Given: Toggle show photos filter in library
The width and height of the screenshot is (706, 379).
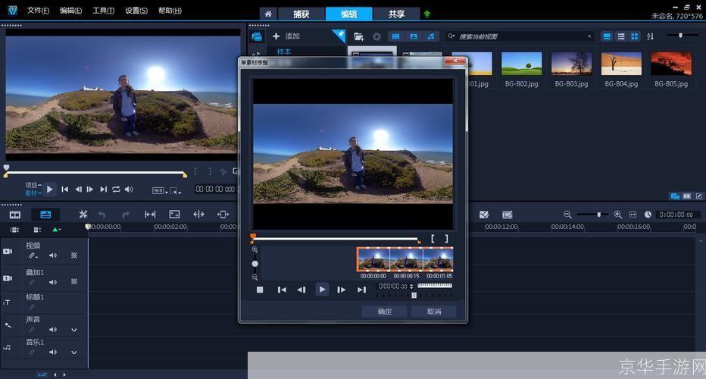Looking at the screenshot, I should 413,36.
